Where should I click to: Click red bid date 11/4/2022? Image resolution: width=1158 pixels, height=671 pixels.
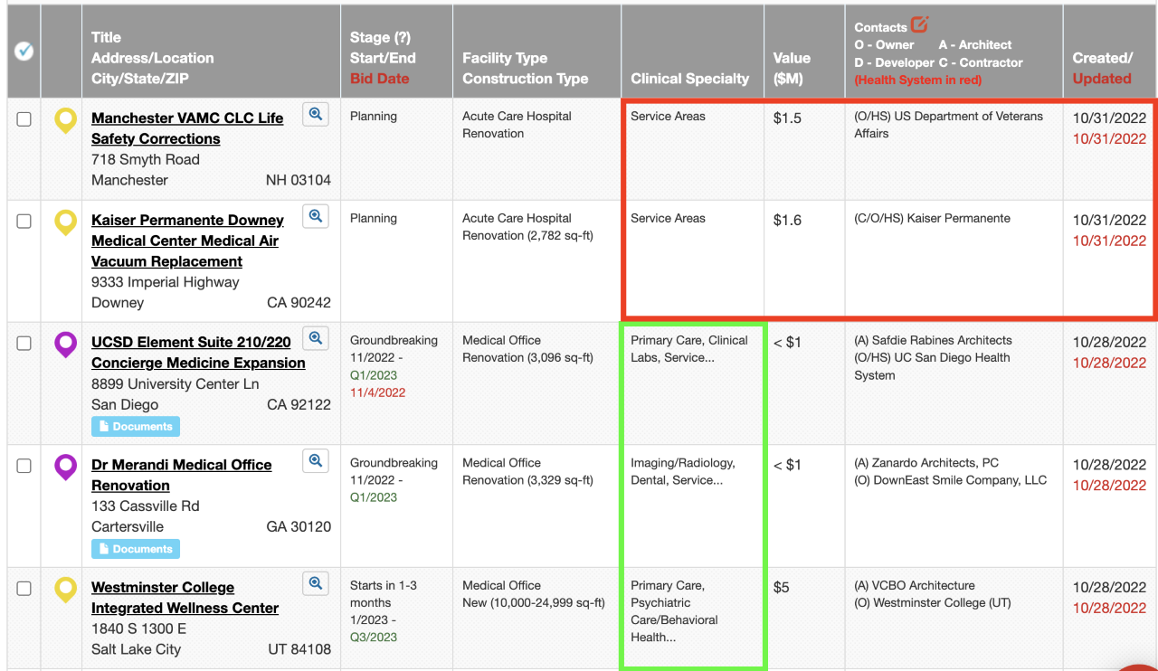(x=377, y=392)
